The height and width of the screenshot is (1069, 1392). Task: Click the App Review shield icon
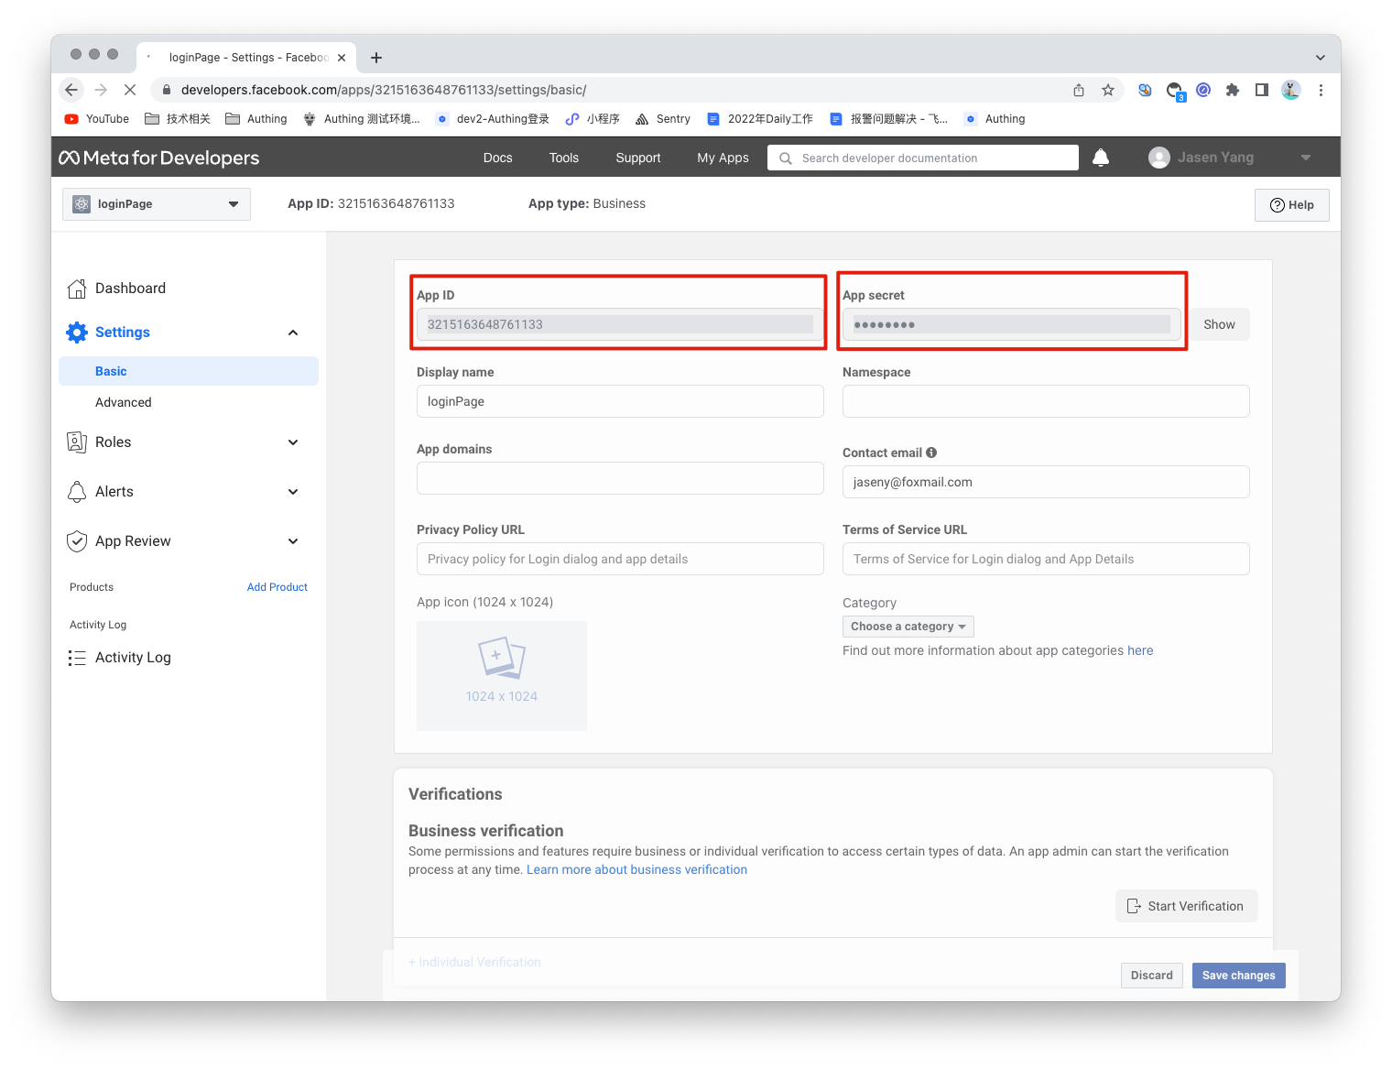coord(77,541)
